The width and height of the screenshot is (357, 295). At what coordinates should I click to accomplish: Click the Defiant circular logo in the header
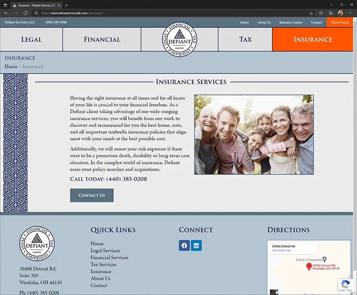coord(179,40)
